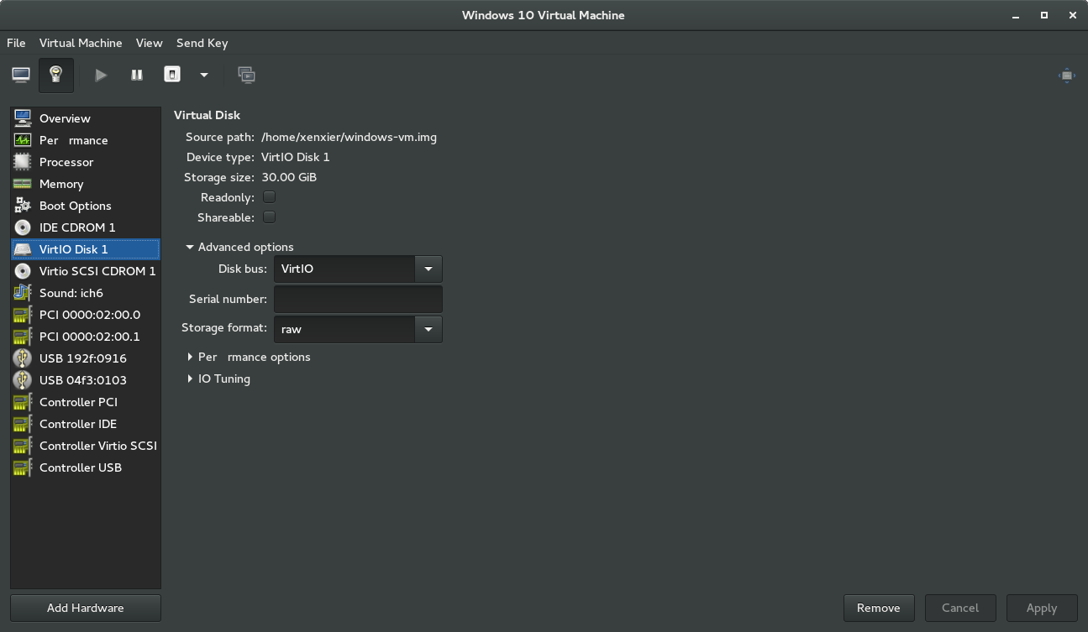This screenshot has height=632, width=1088.
Task: Expand the IO Tuning section
Action: [x=218, y=379]
